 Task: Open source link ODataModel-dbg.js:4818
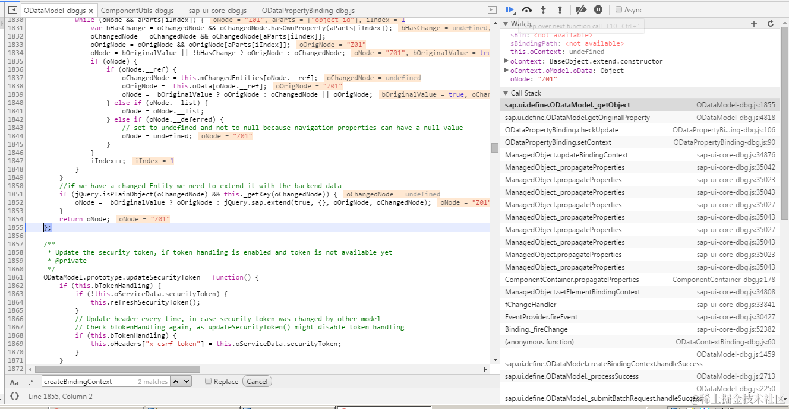tap(736, 118)
